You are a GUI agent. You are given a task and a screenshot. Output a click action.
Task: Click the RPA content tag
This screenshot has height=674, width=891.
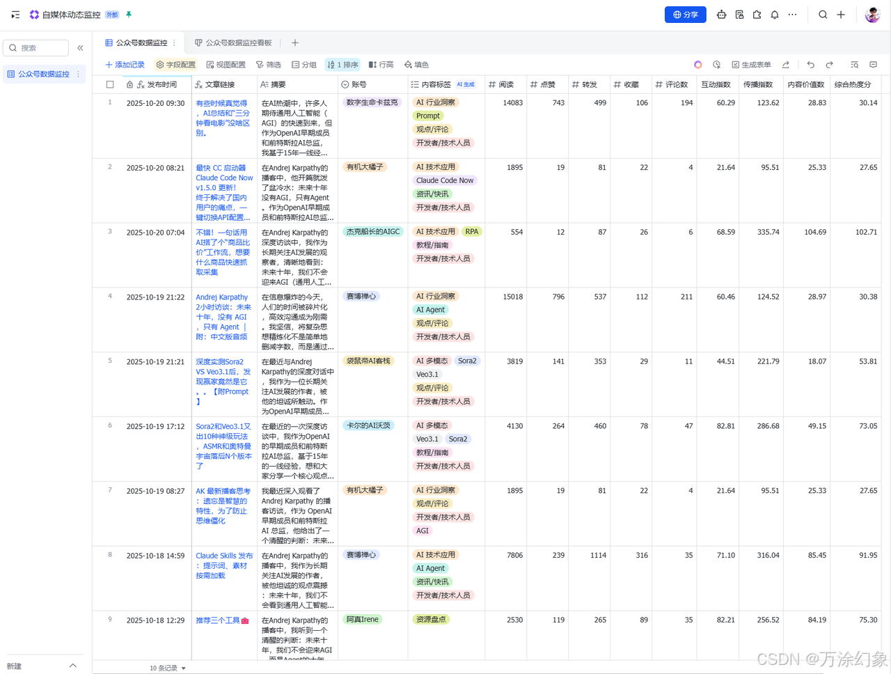click(472, 232)
